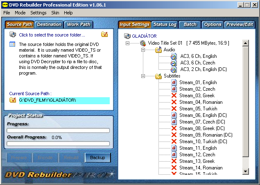Open the Options tab
This screenshot has width=260, height=185.
(x=213, y=25)
